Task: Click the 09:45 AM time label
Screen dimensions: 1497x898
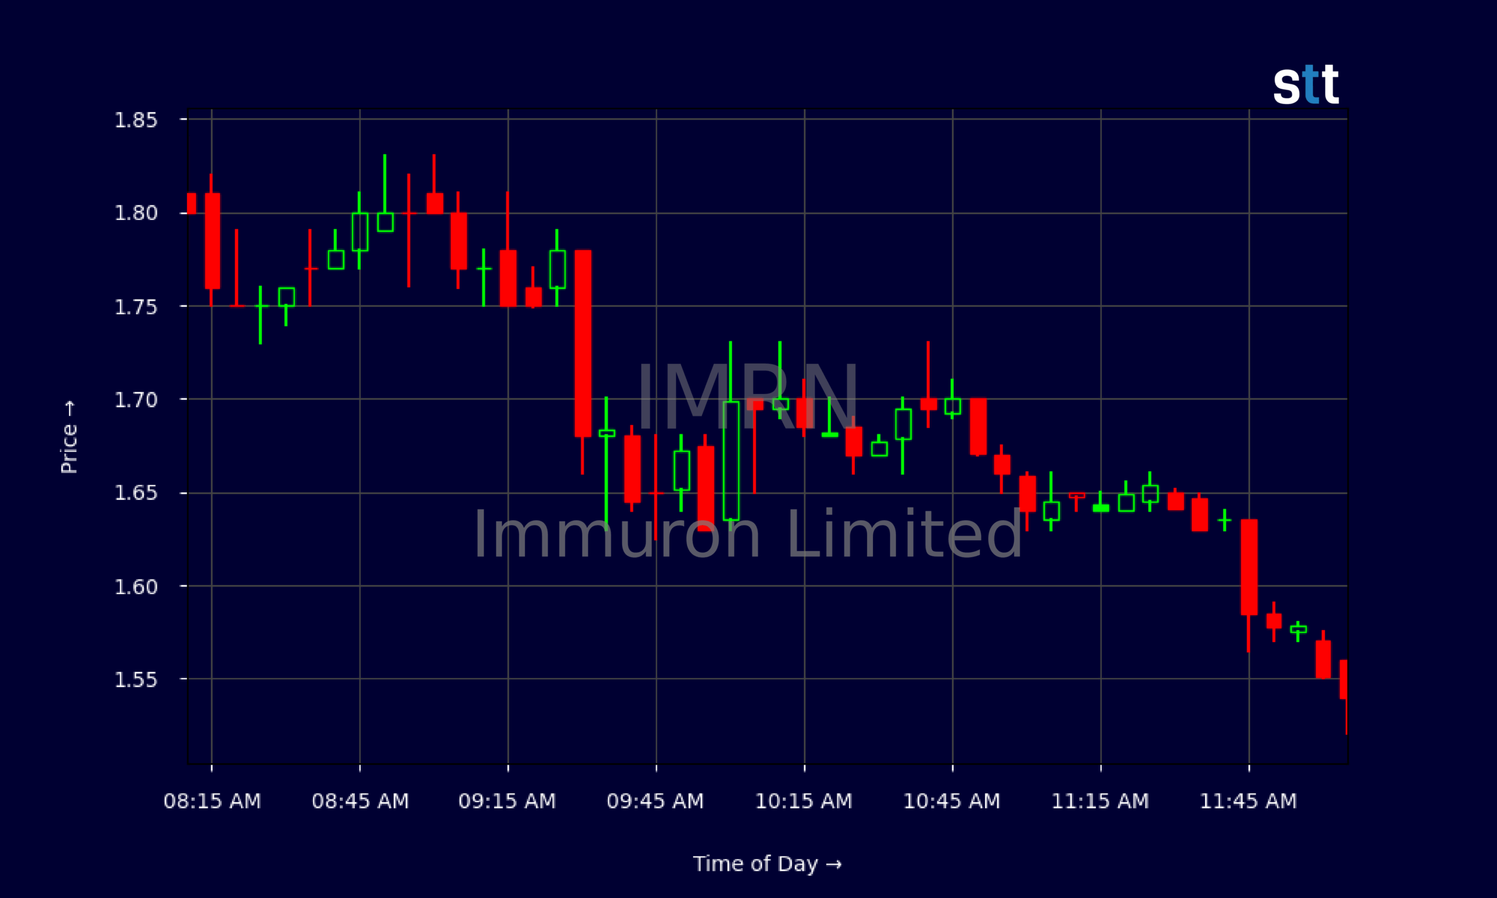Action: click(x=656, y=801)
